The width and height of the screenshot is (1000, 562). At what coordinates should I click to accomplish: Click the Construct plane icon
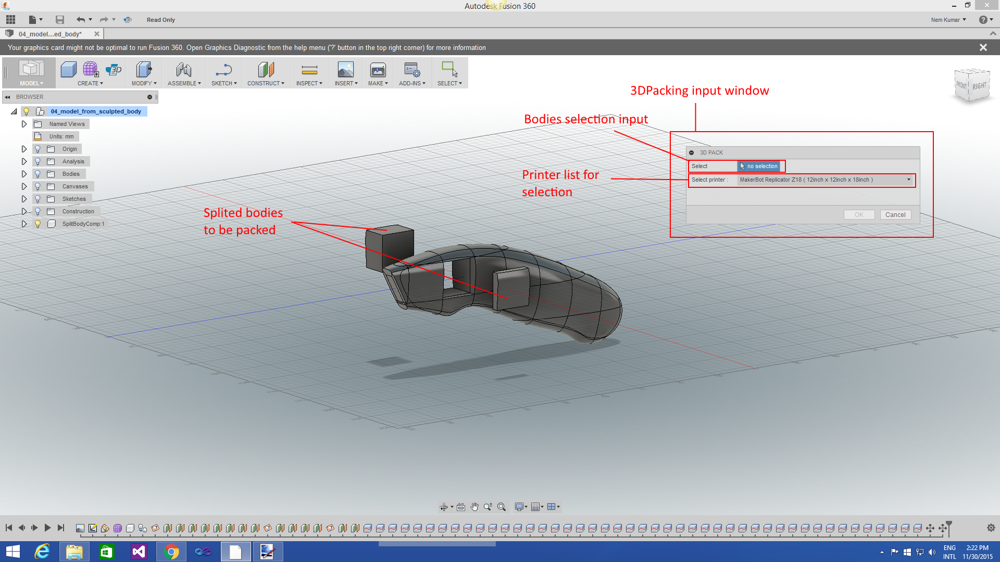click(266, 70)
